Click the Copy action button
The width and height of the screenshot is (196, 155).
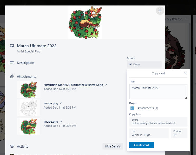[144, 64]
